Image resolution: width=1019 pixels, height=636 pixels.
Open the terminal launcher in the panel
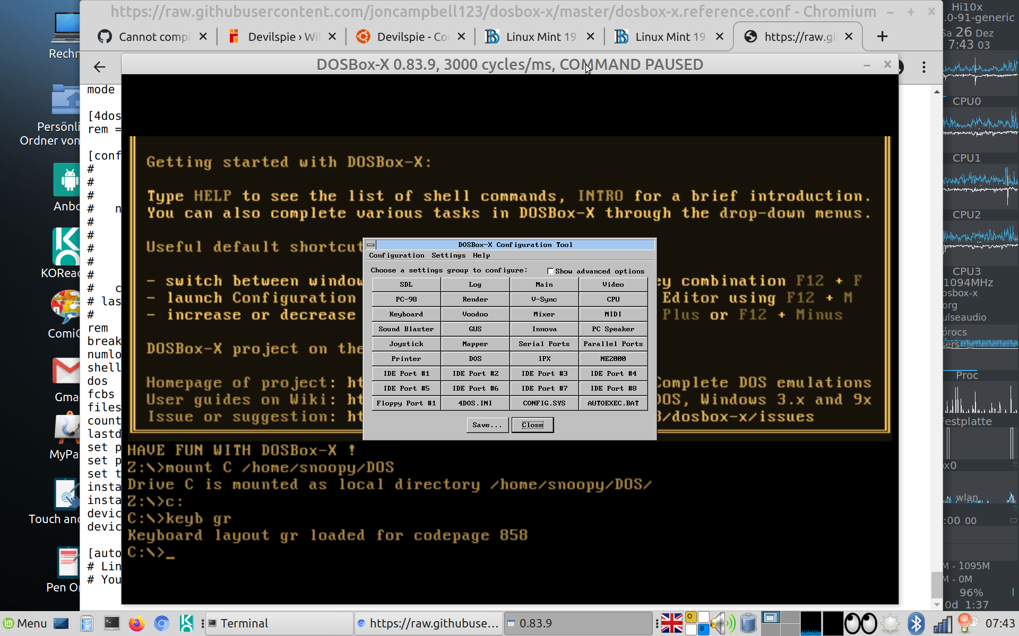111,623
